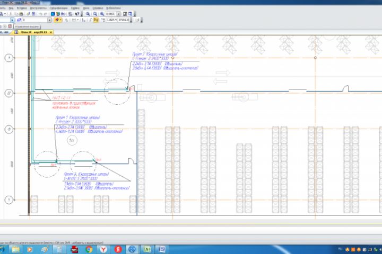Open the PDF reader icon on the taskbar
This screenshot has width=382, height=254.
tap(74, 249)
